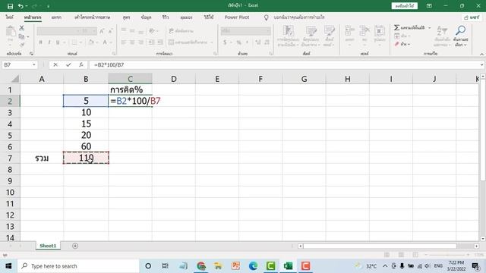Switch to the Power Pivot tab

click(237, 17)
